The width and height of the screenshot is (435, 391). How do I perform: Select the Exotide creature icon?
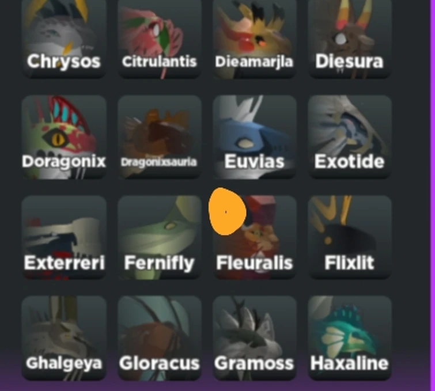(x=350, y=137)
